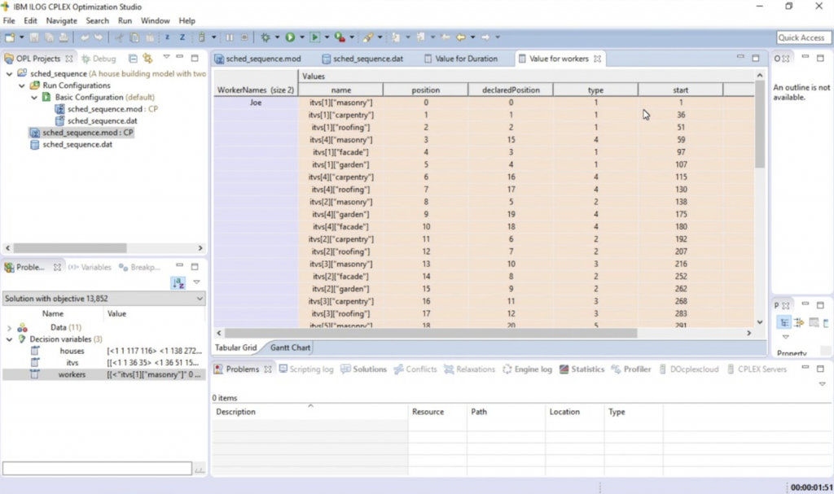Open the Engine log tab

click(x=528, y=369)
